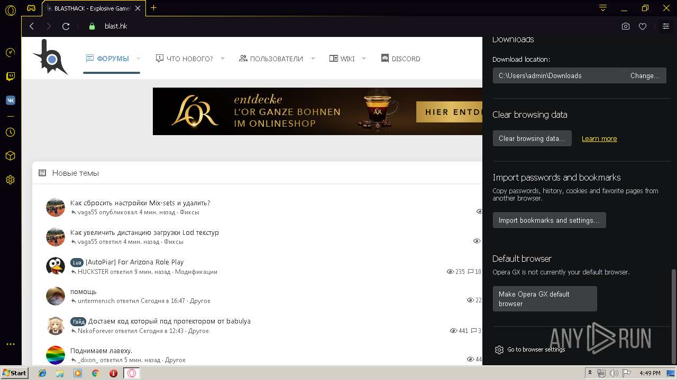Click the browser settings gear icon
677x380 pixels.
point(499,350)
